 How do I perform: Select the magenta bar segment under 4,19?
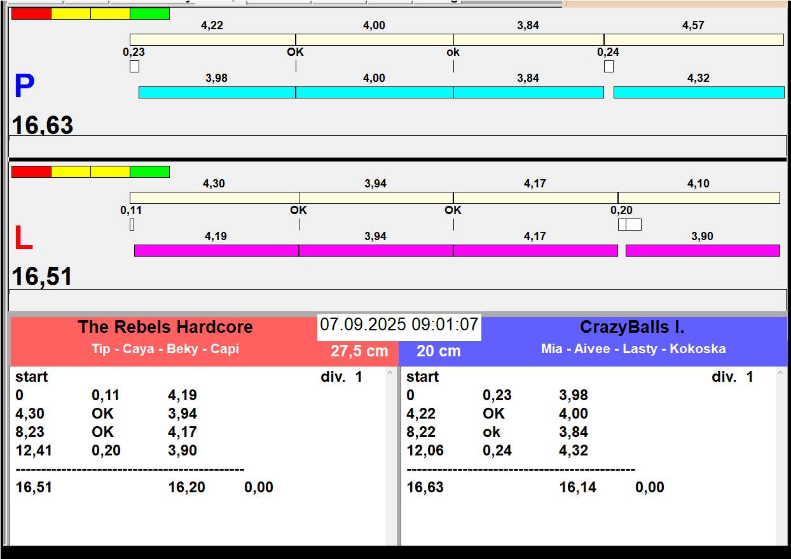coord(216,250)
